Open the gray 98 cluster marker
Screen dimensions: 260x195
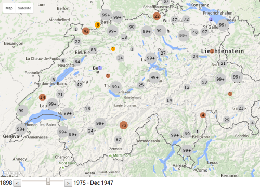click(x=132, y=27)
